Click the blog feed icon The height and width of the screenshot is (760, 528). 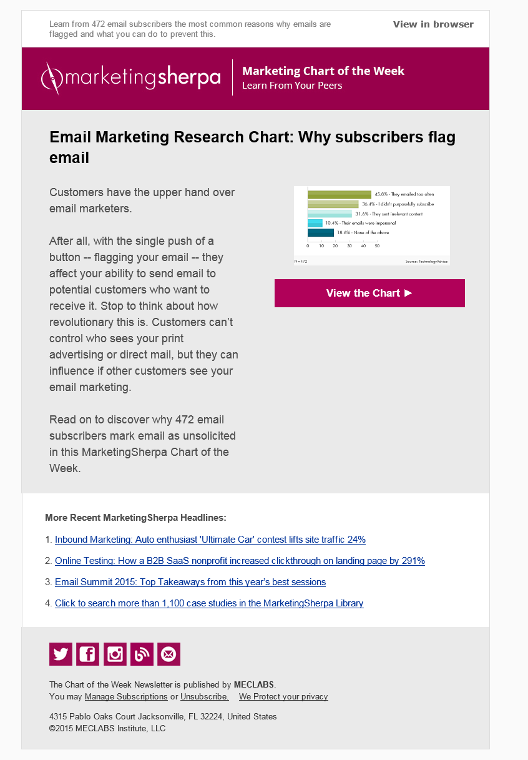click(x=142, y=654)
